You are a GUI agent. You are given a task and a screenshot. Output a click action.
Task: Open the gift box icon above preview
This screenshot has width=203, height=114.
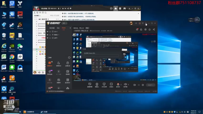137,29
